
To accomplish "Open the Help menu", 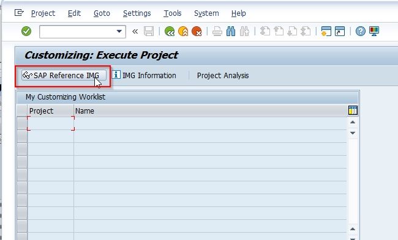I will [239, 13].
